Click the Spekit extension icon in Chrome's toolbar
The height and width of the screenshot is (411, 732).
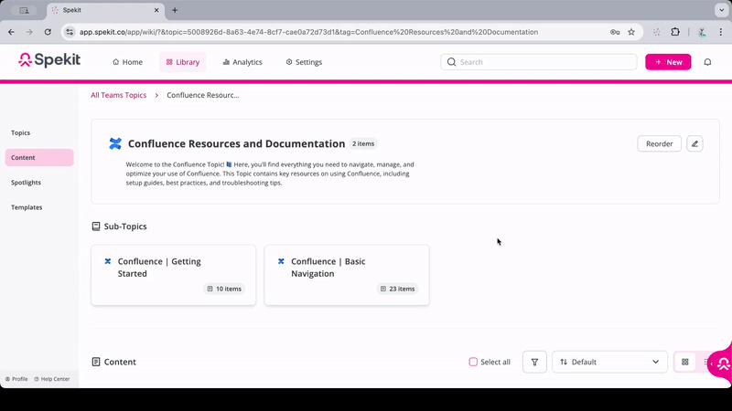click(x=657, y=32)
